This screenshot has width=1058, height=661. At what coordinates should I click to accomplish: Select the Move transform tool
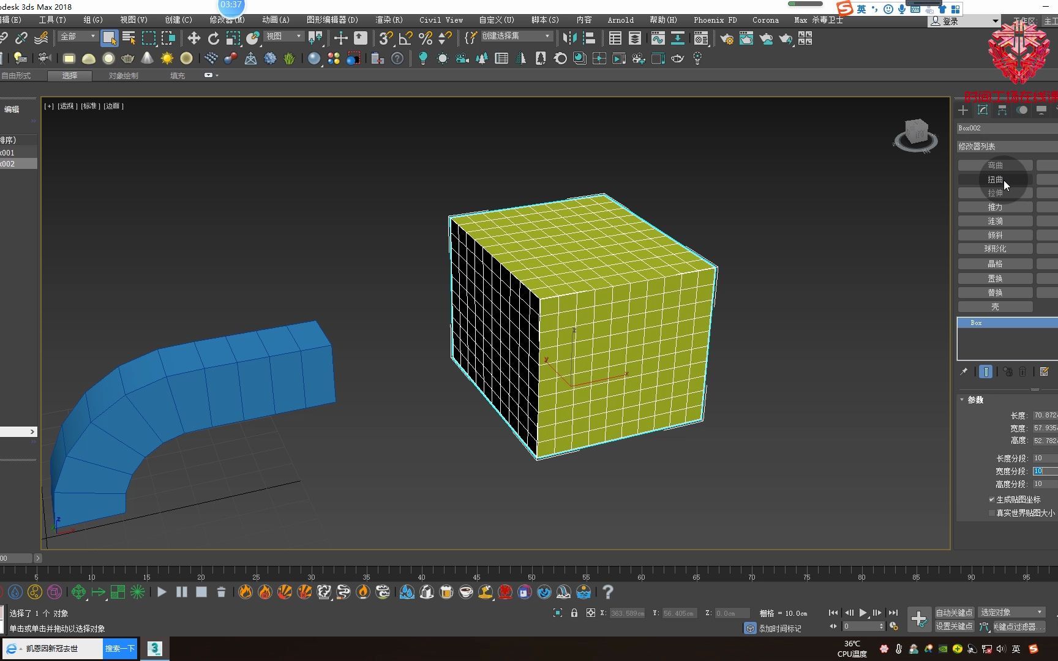[x=193, y=39]
